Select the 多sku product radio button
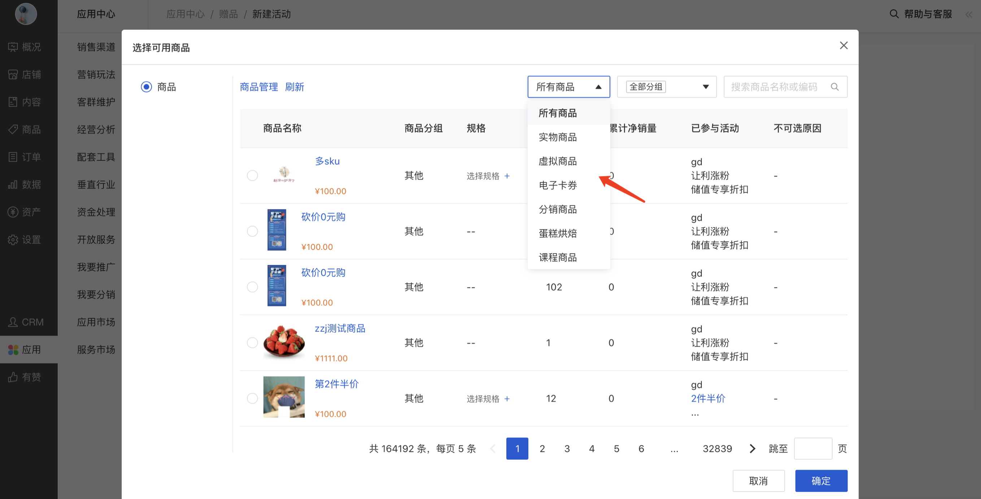Screen dimensions: 981x499 pos(252,175)
